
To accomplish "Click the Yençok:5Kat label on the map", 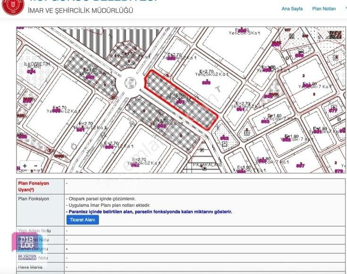I will 245,33.
